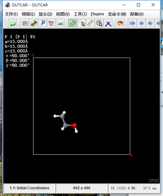Click the red oxygen atom
Image resolution: width=163 pixels, height=196 pixels.
pyautogui.click(x=74, y=125)
